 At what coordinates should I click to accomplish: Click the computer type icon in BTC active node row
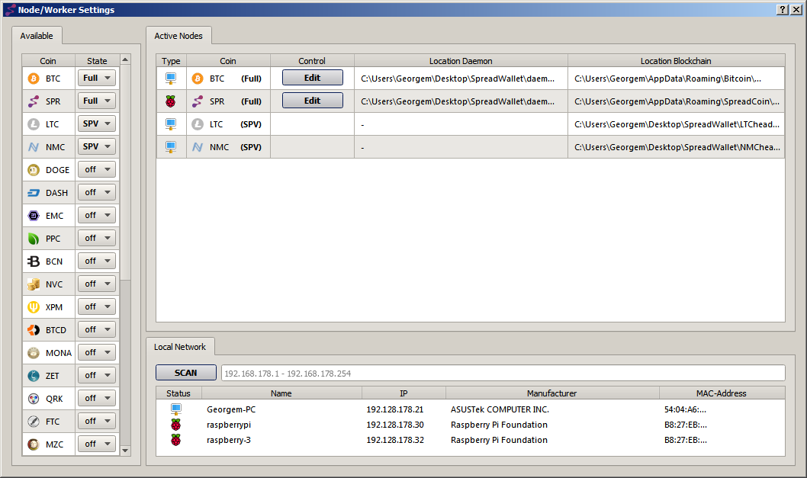tap(171, 79)
